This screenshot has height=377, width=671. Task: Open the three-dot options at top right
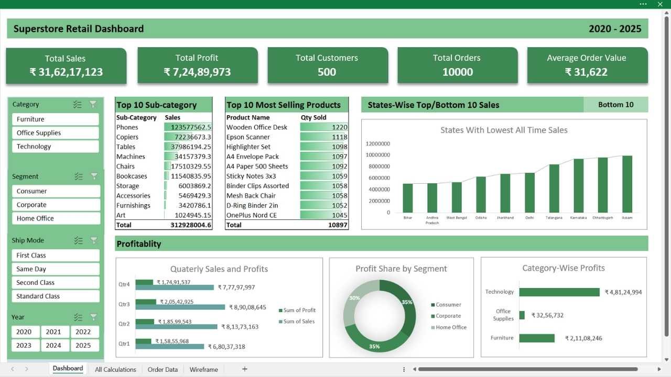click(643, 4)
